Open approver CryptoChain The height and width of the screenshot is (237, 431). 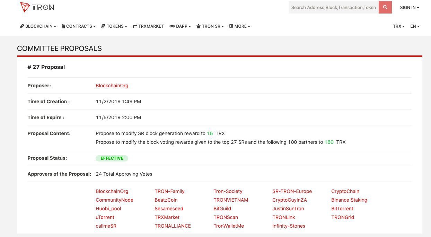pos(345,191)
